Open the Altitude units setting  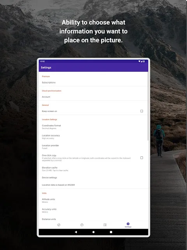click(x=93, y=200)
